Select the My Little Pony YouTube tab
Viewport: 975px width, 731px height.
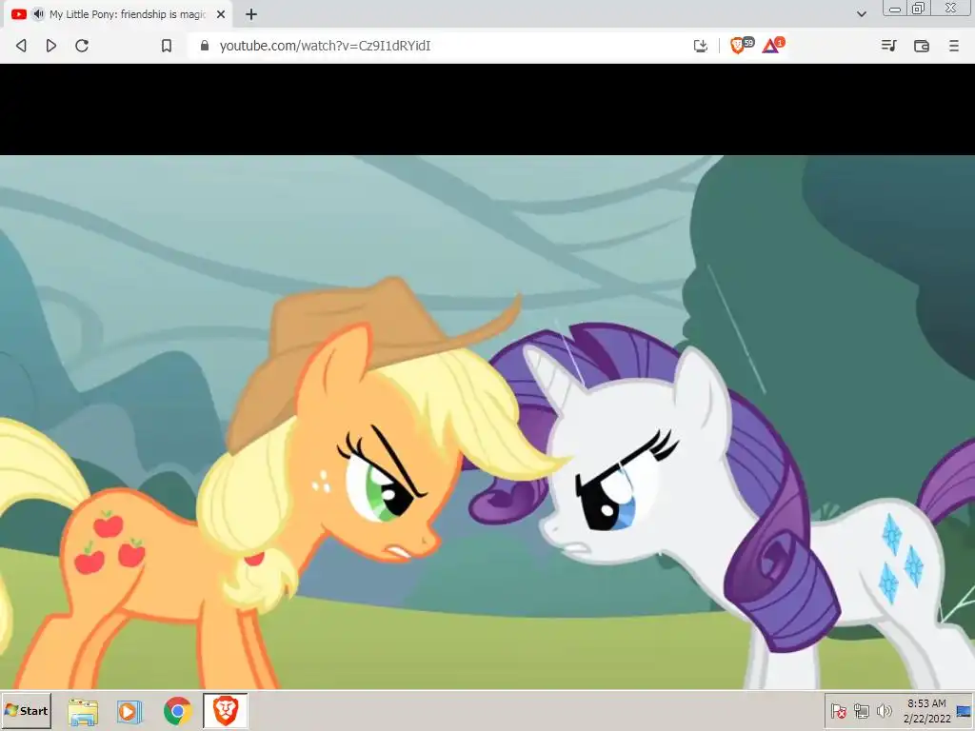click(x=118, y=13)
